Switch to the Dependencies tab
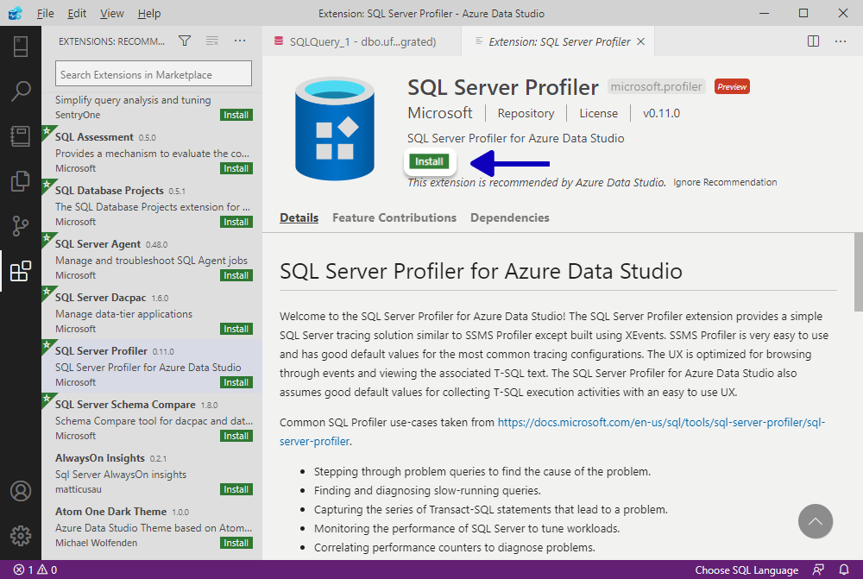 (x=510, y=217)
